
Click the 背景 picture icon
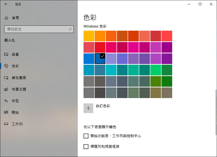(x=6, y=54)
